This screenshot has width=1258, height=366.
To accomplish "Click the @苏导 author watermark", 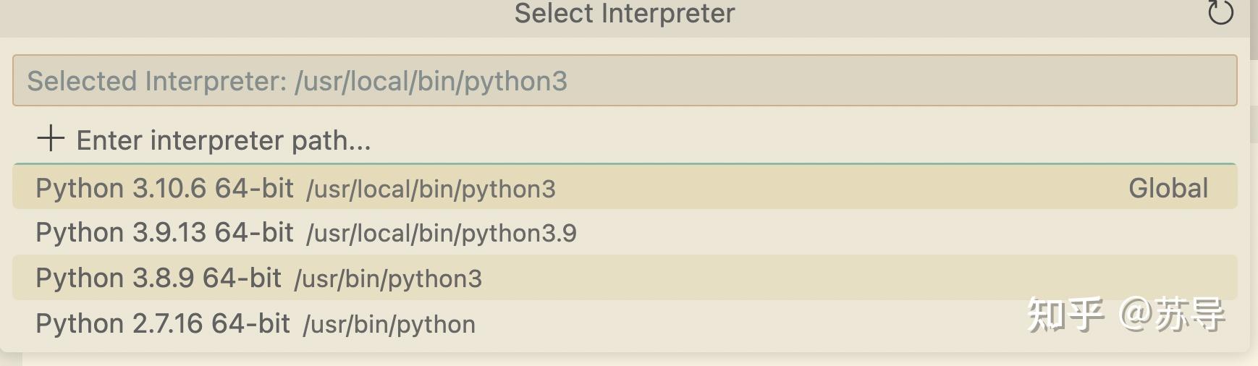I will [1171, 315].
